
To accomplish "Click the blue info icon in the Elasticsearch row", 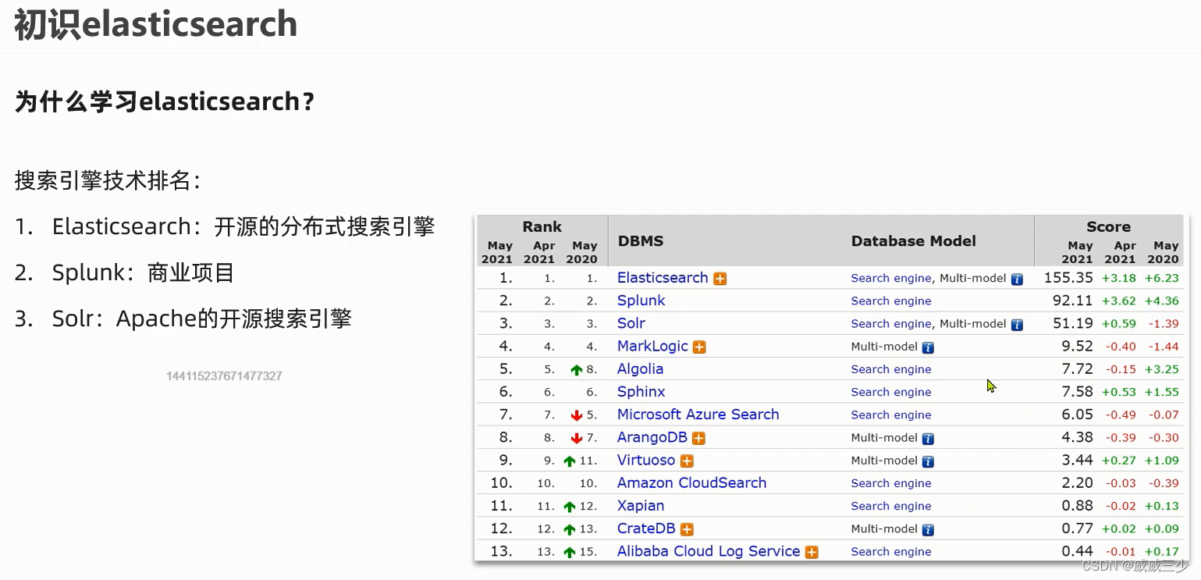I will pyautogui.click(x=1017, y=279).
